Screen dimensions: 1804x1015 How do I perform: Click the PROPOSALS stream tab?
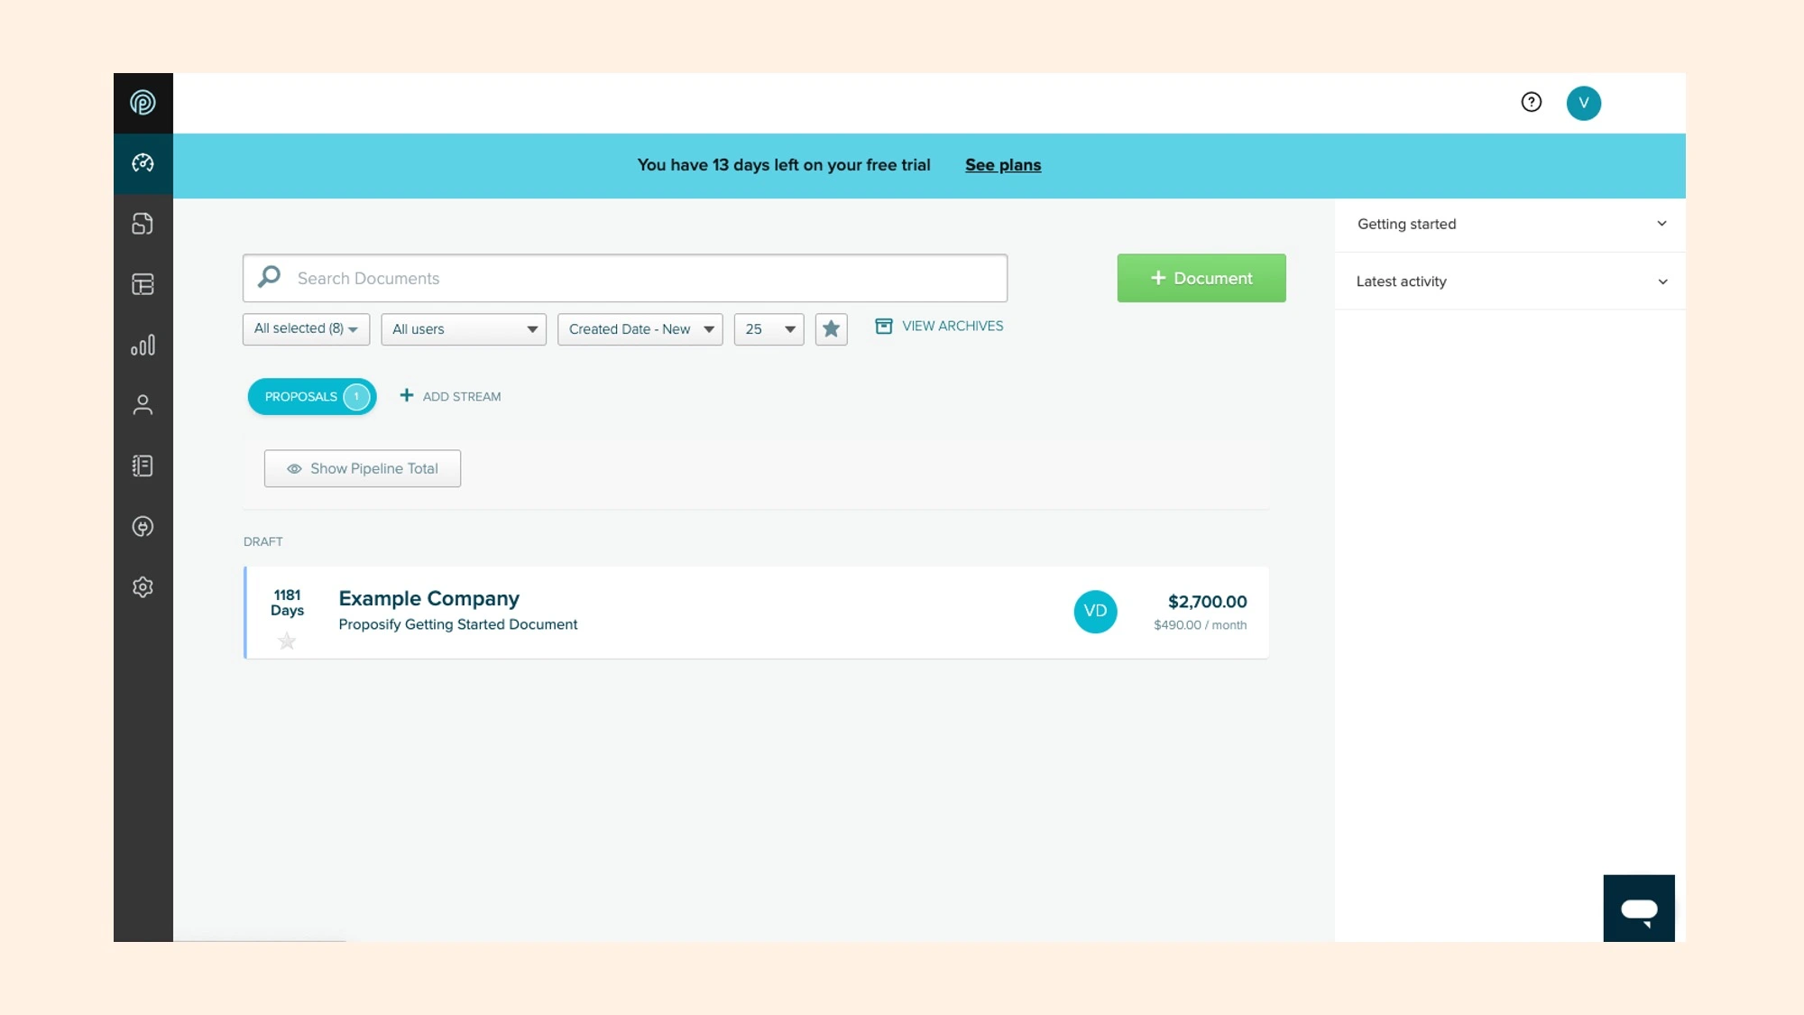tap(311, 397)
